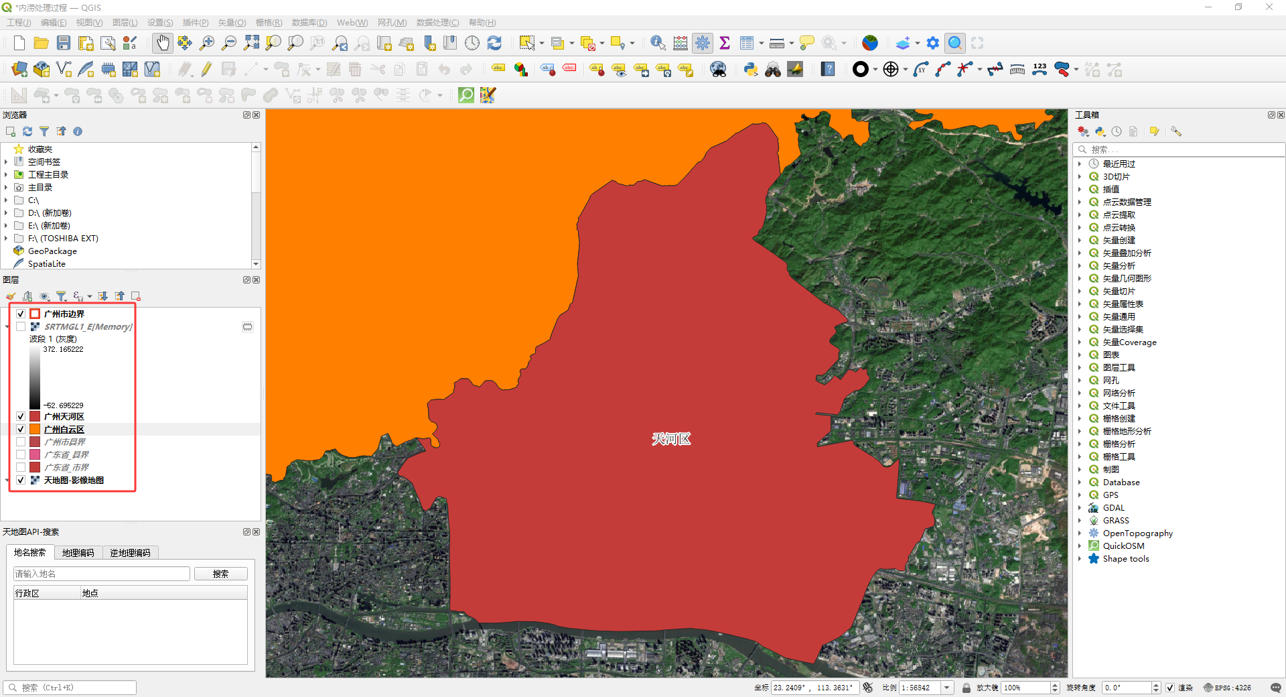The image size is (1286, 697).
Task: Activate the Identify Features tool
Action: pos(658,44)
